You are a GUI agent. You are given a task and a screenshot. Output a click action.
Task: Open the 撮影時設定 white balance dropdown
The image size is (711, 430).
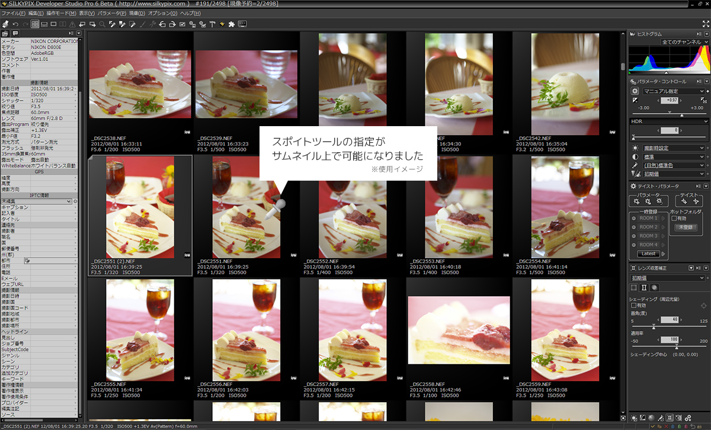(x=674, y=148)
